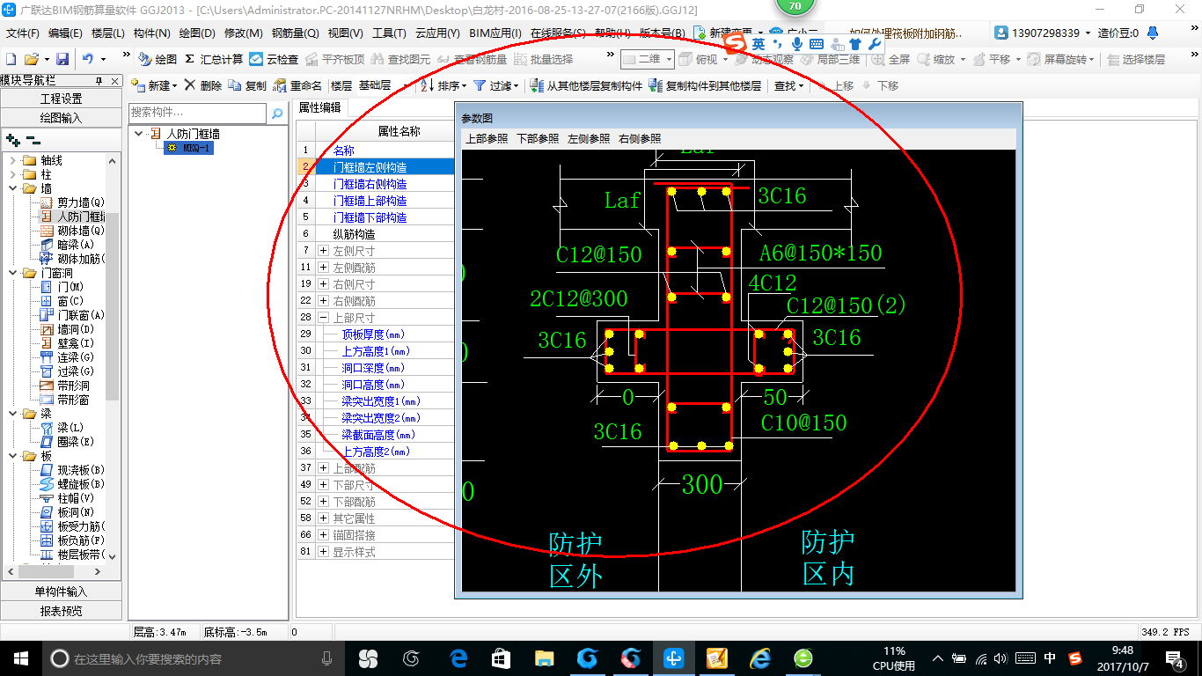Expand the 轴线 tree folder
Image resolution: width=1202 pixels, height=676 pixels.
pyautogui.click(x=13, y=160)
